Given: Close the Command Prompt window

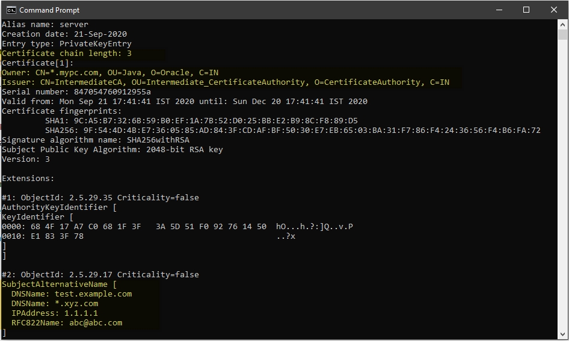Looking at the screenshot, I should [x=554, y=10].
